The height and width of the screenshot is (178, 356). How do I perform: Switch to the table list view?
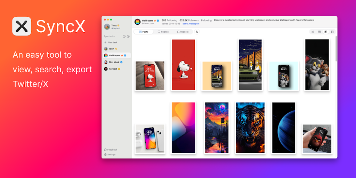319,32
